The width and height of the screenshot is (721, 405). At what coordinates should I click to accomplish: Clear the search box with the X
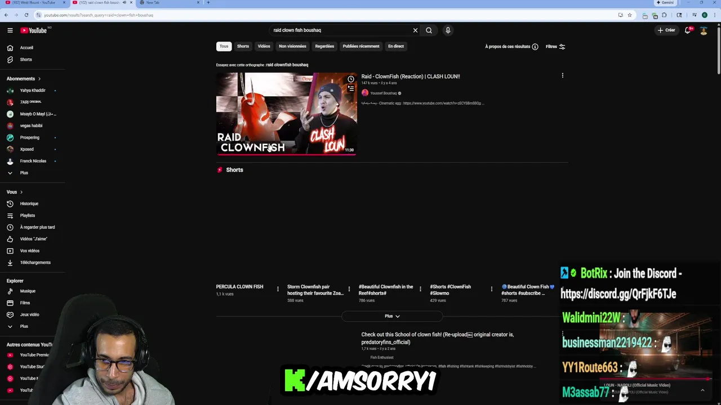tap(416, 30)
